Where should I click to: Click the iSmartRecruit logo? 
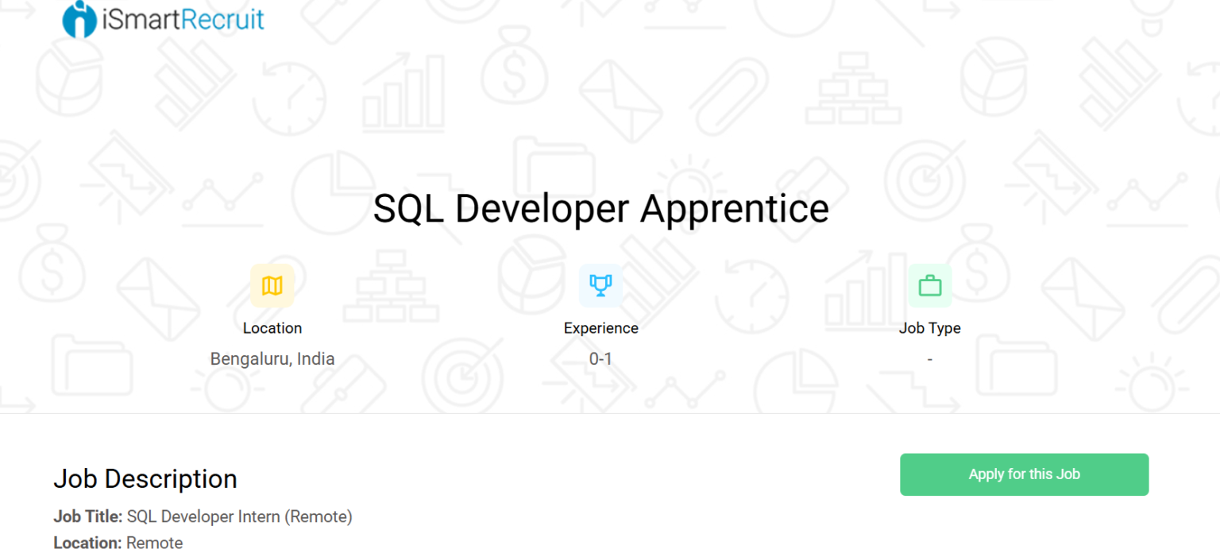(x=163, y=19)
